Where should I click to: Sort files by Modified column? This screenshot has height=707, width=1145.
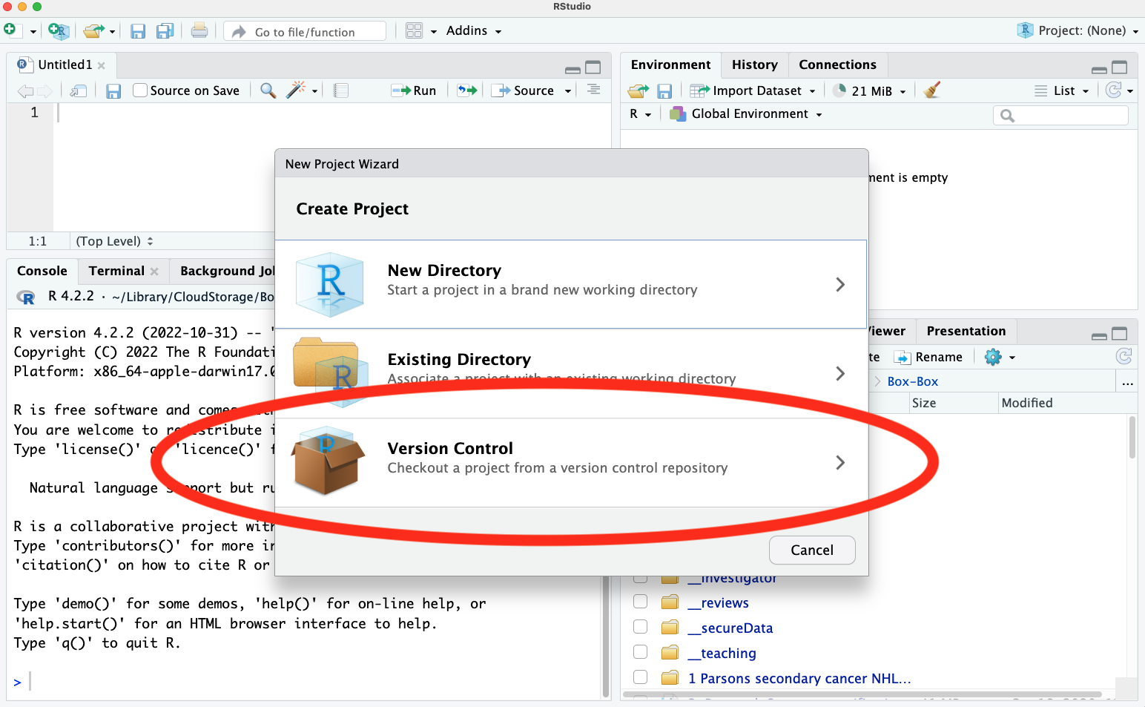pyautogui.click(x=1027, y=403)
